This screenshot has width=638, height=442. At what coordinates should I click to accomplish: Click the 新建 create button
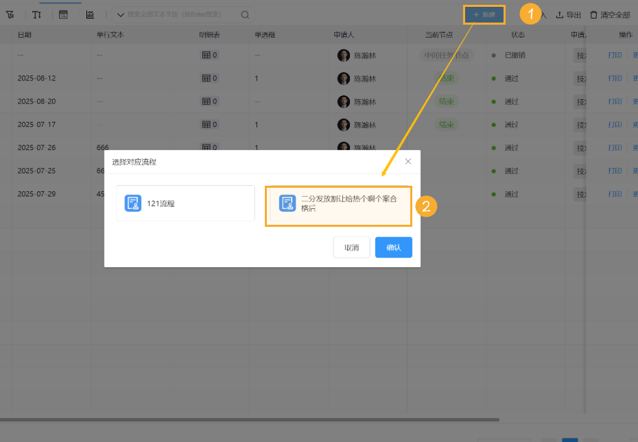pyautogui.click(x=484, y=14)
